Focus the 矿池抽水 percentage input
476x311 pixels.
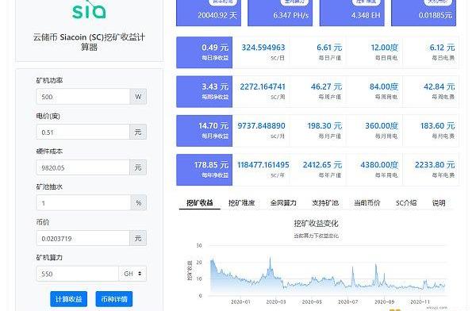click(83, 203)
